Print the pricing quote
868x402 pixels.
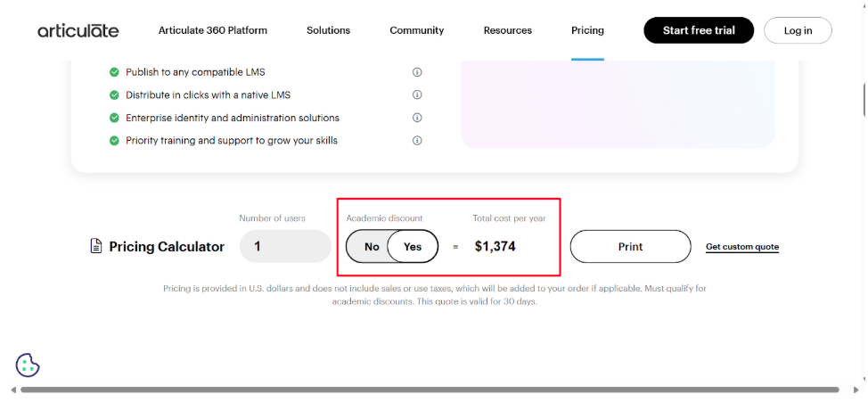coord(631,246)
